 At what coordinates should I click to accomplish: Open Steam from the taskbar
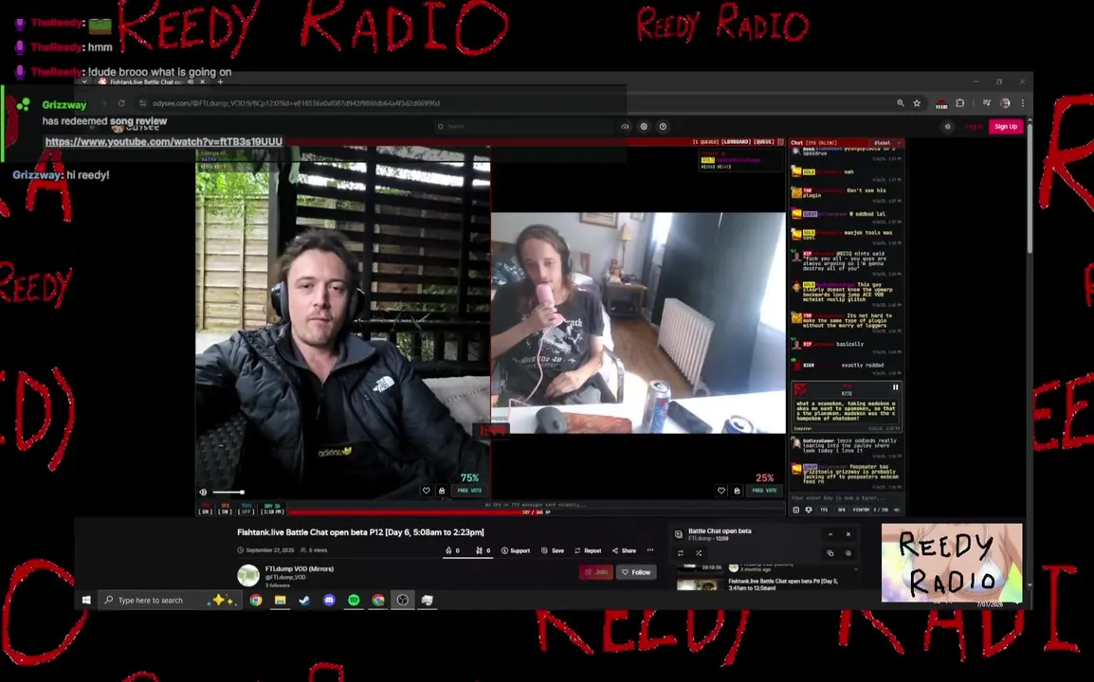point(304,600)
